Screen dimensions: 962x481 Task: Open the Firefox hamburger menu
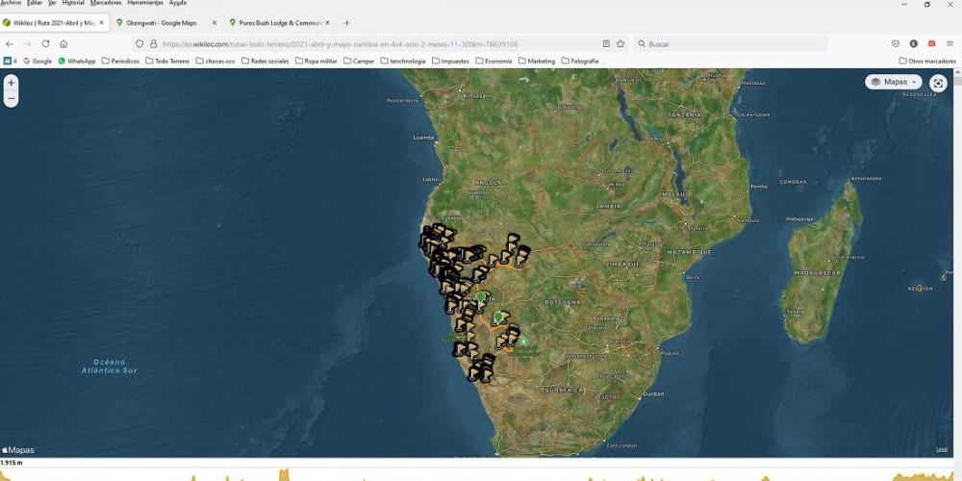949,44
